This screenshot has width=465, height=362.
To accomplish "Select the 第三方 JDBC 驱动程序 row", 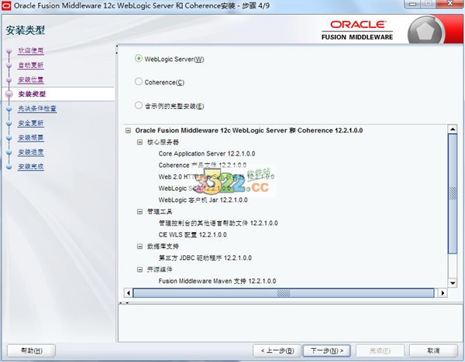I will 205,258.
